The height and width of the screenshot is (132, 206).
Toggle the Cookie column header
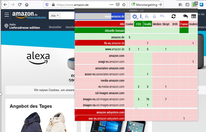pyautogui.click(x=129, y=24)
